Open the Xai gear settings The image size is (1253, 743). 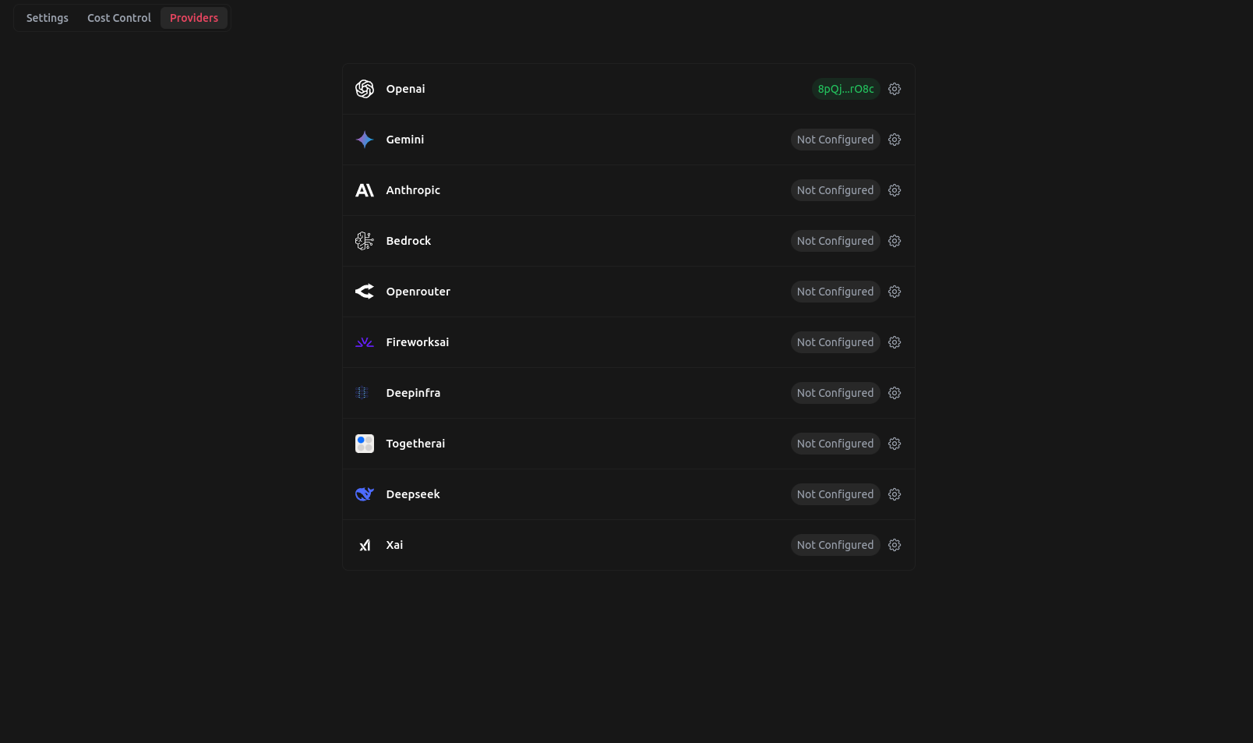tap(895, 545)
